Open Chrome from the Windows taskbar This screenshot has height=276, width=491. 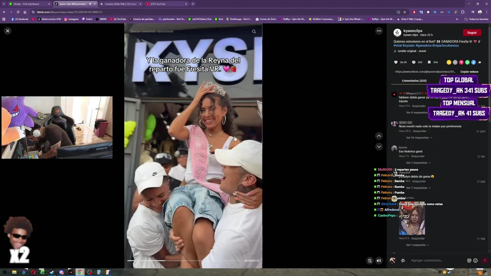click(x=80, y=272)
